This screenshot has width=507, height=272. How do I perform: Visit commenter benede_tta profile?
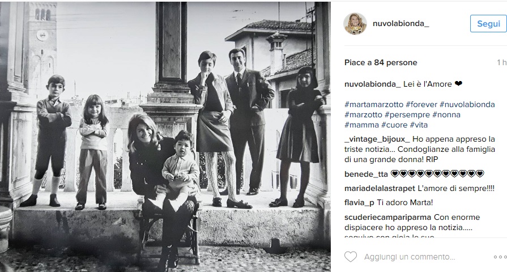366,174
